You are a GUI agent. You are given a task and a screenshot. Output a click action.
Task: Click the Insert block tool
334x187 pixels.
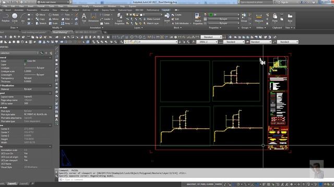167,18
